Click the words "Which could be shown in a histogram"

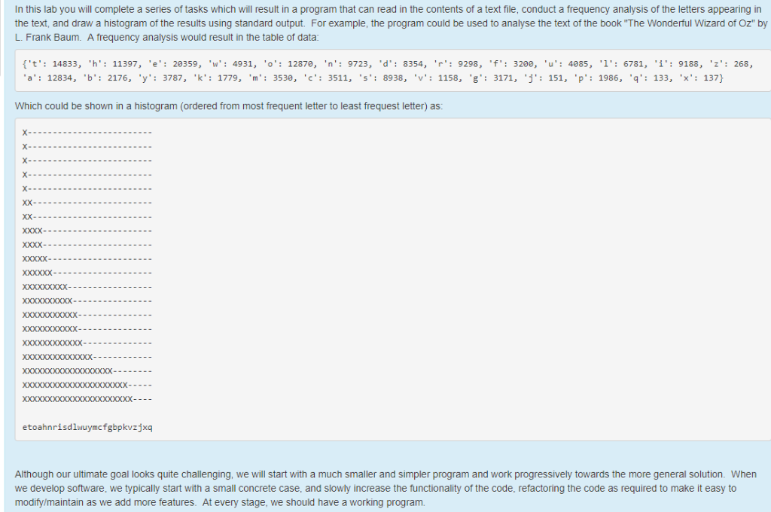pyautogui.click(x=96, y=106)
